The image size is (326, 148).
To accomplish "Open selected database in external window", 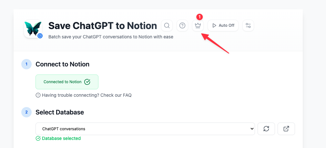I will pos(286,129).
